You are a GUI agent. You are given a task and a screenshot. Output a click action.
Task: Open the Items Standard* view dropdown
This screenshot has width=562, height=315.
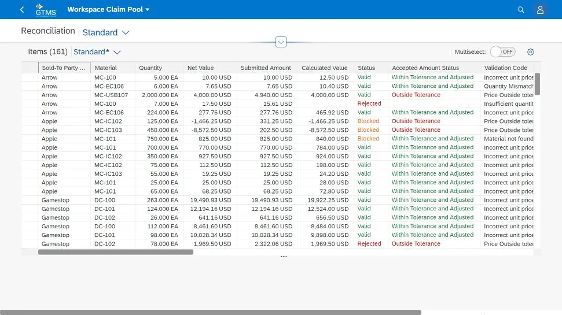97,52
